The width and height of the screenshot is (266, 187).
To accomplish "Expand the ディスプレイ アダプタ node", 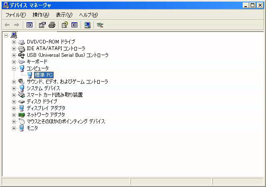I will coord(14,108).
